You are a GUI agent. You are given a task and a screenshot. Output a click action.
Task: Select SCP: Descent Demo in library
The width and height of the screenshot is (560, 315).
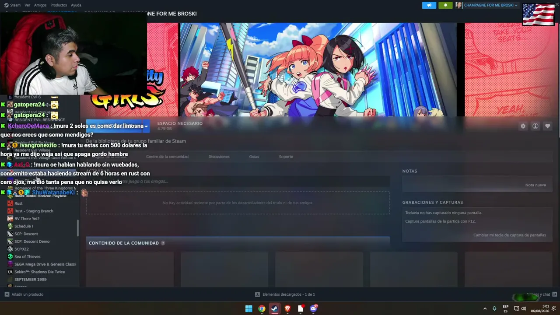(32, 241)
